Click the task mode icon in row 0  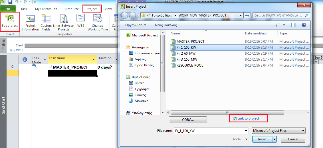point(35,67)
